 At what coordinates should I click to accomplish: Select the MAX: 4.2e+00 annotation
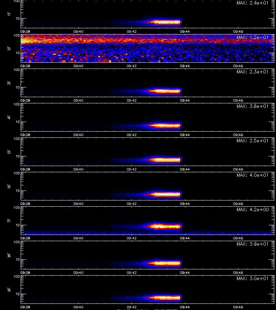(x=253, y=209)
